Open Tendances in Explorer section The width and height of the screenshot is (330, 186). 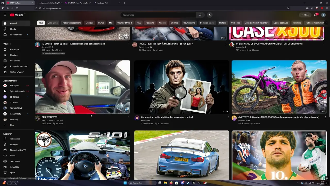pos(15,139)
